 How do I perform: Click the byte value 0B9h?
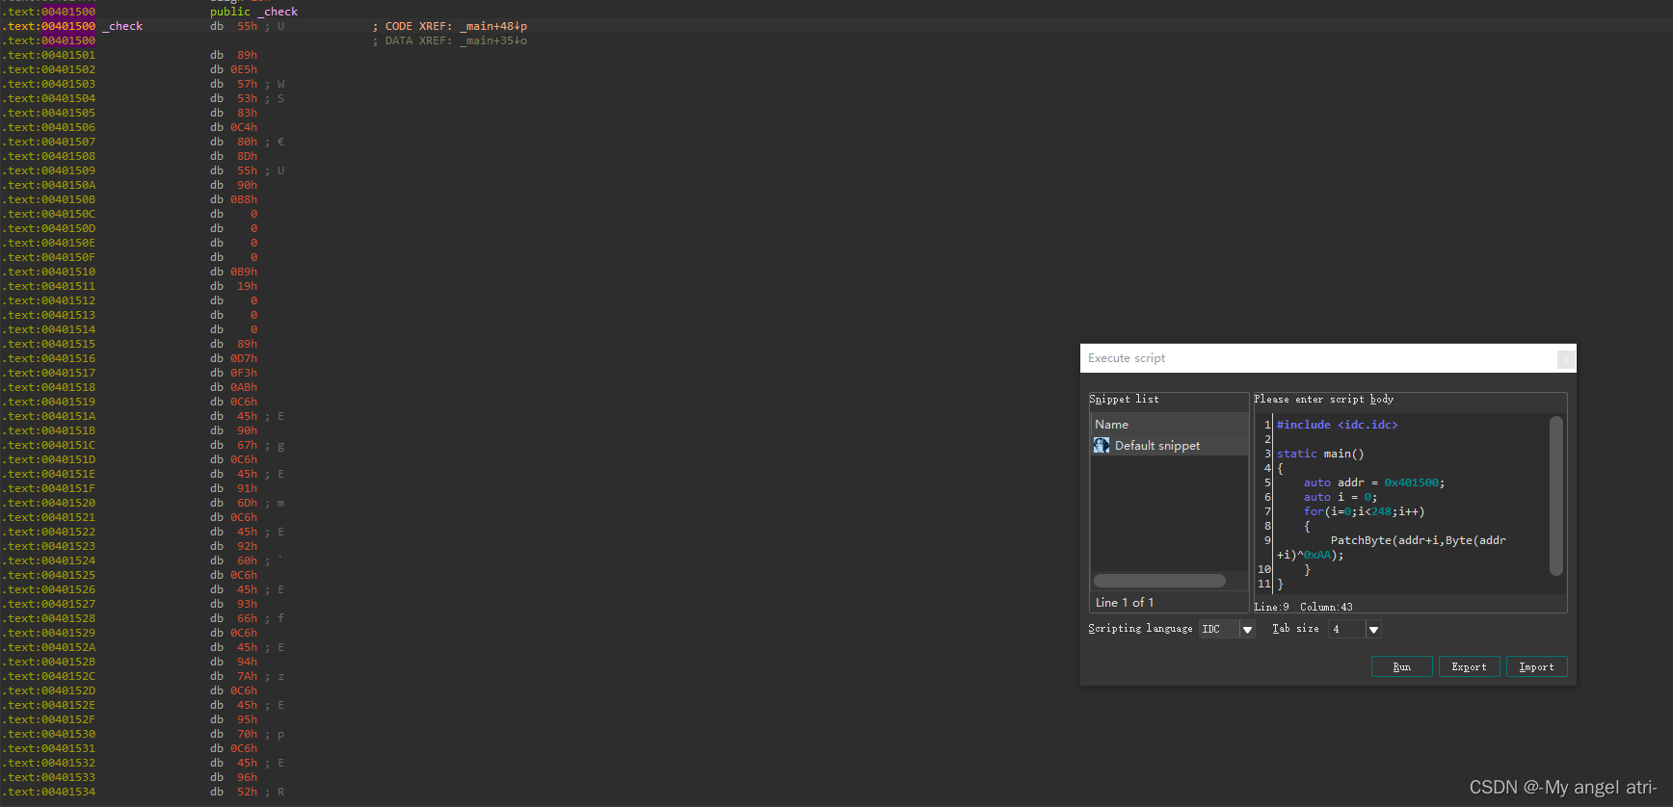[x=244, y=272]
